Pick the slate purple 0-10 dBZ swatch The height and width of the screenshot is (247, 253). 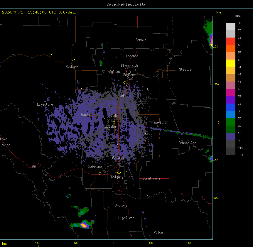pyautogui.click(x=231, y=137)
